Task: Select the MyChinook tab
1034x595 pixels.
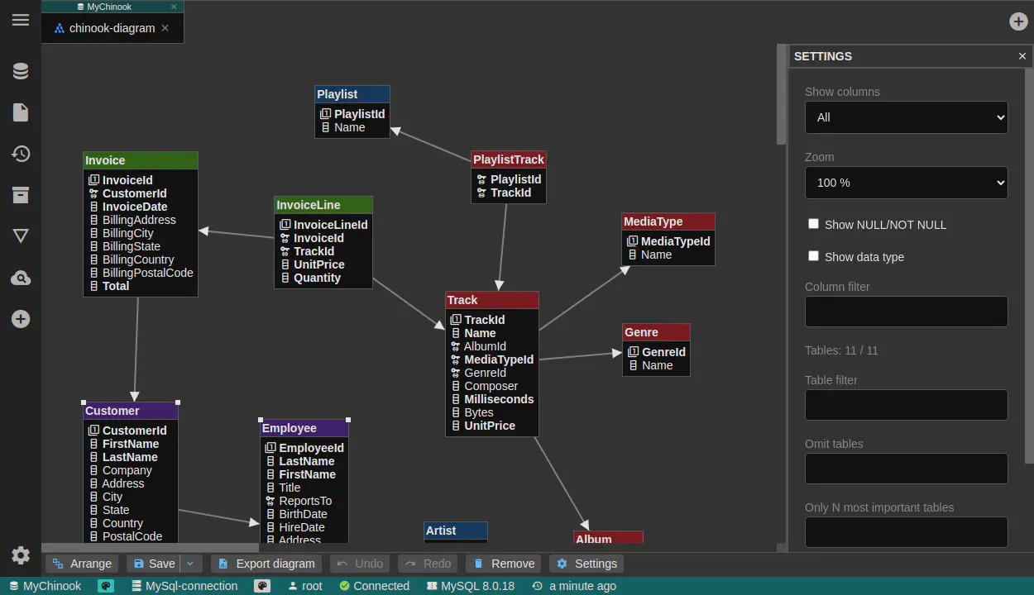Action: (103, 7)
